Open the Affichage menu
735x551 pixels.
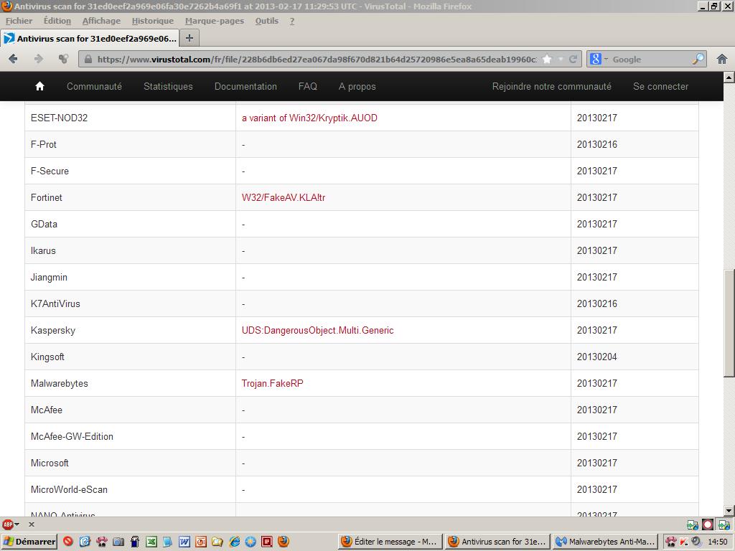pyautogui.click(x=101, y=21)
